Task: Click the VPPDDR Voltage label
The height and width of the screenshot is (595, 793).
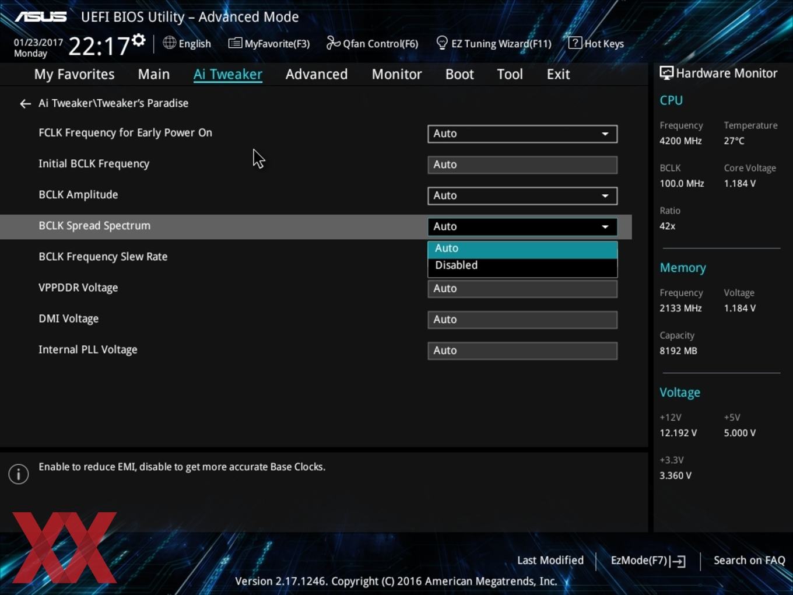Action: point(78,288)
